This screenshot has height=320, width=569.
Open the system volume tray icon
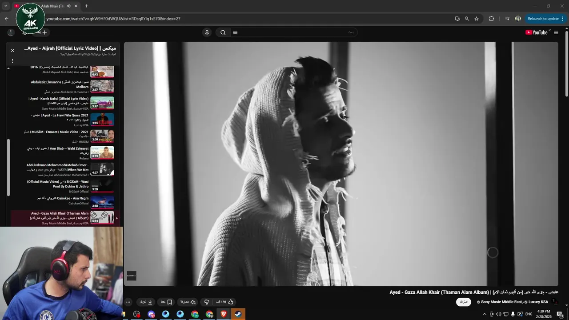point(499,314)
